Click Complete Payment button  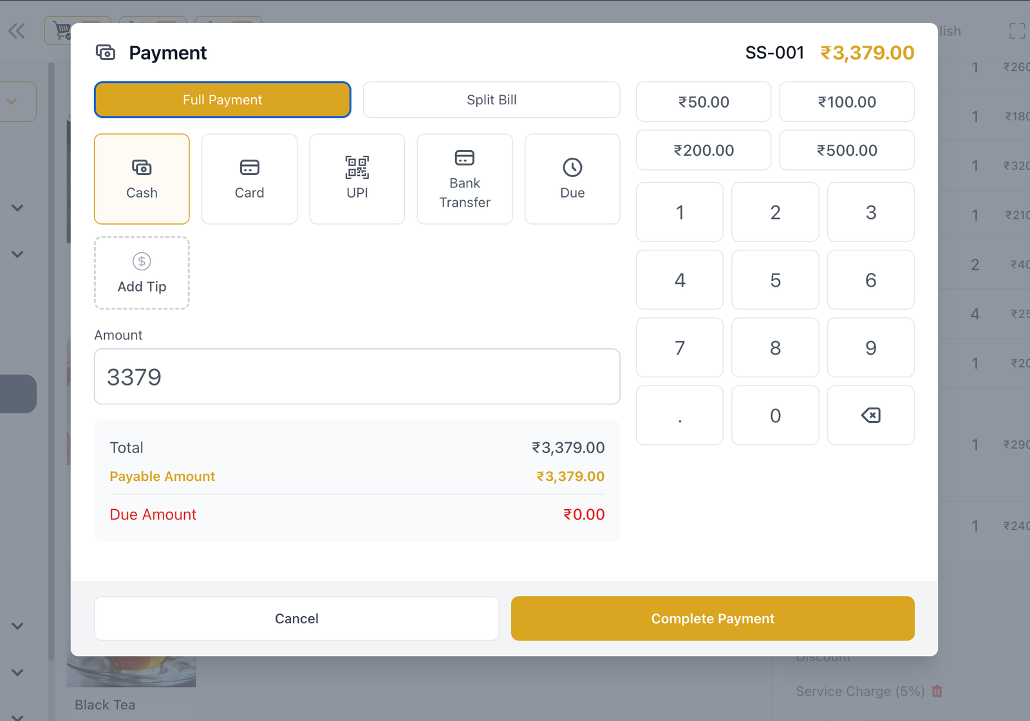tap(712, 618)
